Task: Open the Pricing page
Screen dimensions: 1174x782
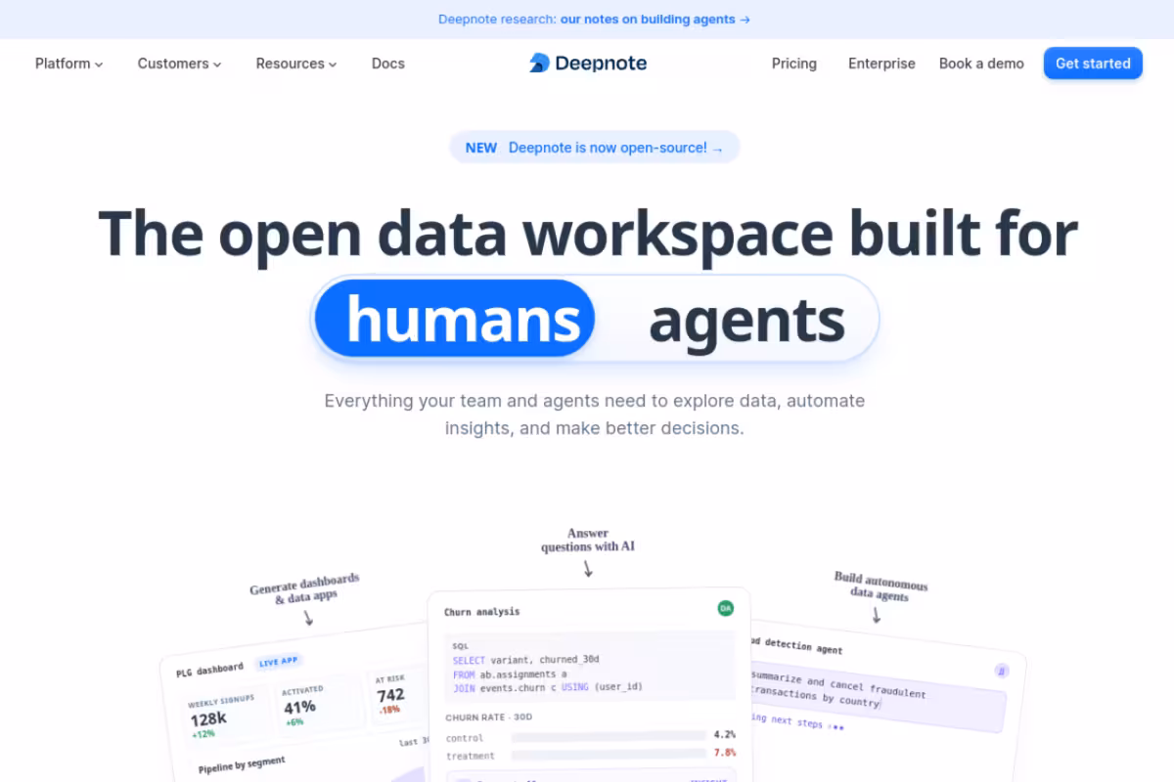Action: (x=793, y=64)
